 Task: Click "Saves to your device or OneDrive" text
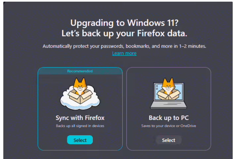coord(168,126)
